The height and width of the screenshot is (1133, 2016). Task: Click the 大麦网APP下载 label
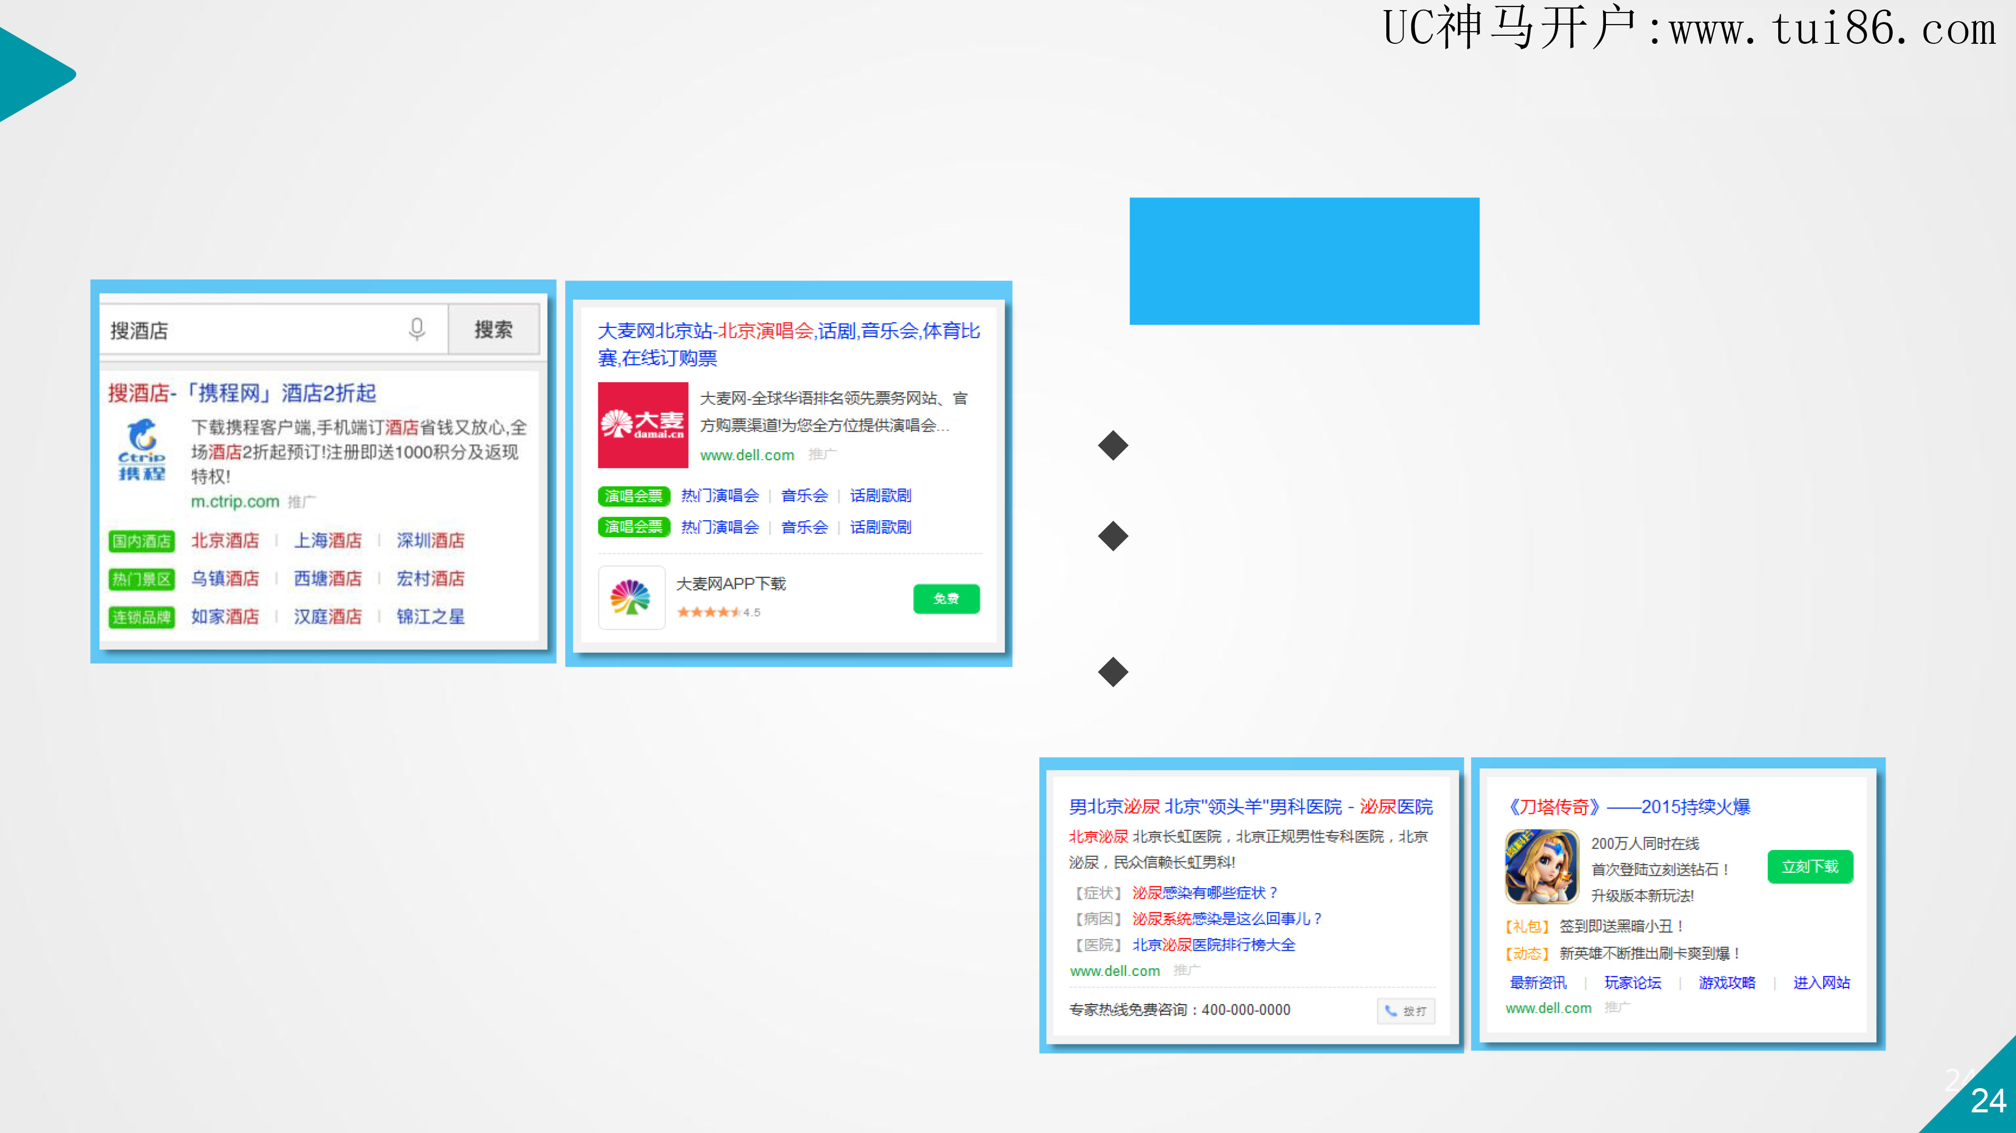pyautogui.click(x=731, y=584)
